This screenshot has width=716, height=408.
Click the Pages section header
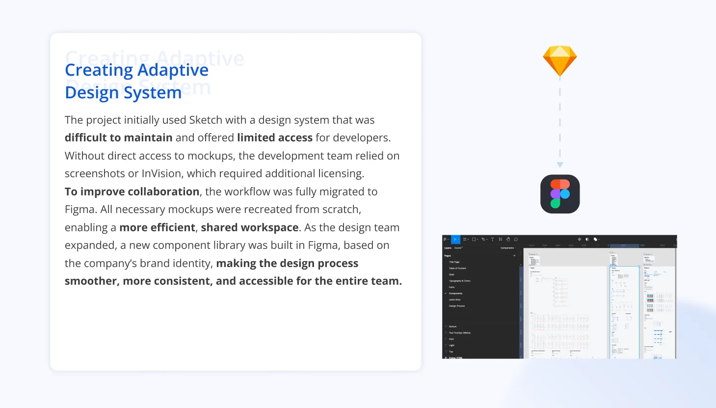pyautogui.click(x=448, y=256)
